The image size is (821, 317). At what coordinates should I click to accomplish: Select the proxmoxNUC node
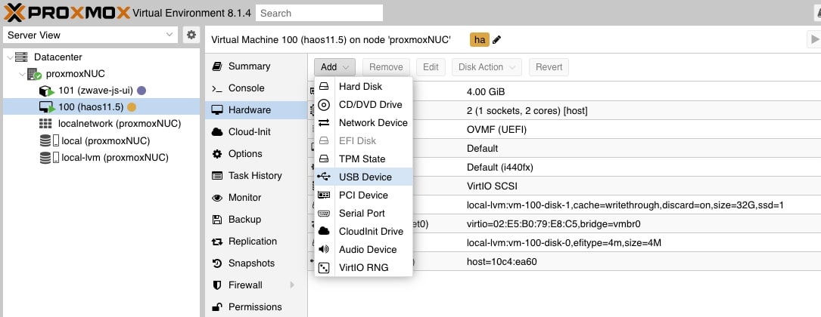(76, 74)
